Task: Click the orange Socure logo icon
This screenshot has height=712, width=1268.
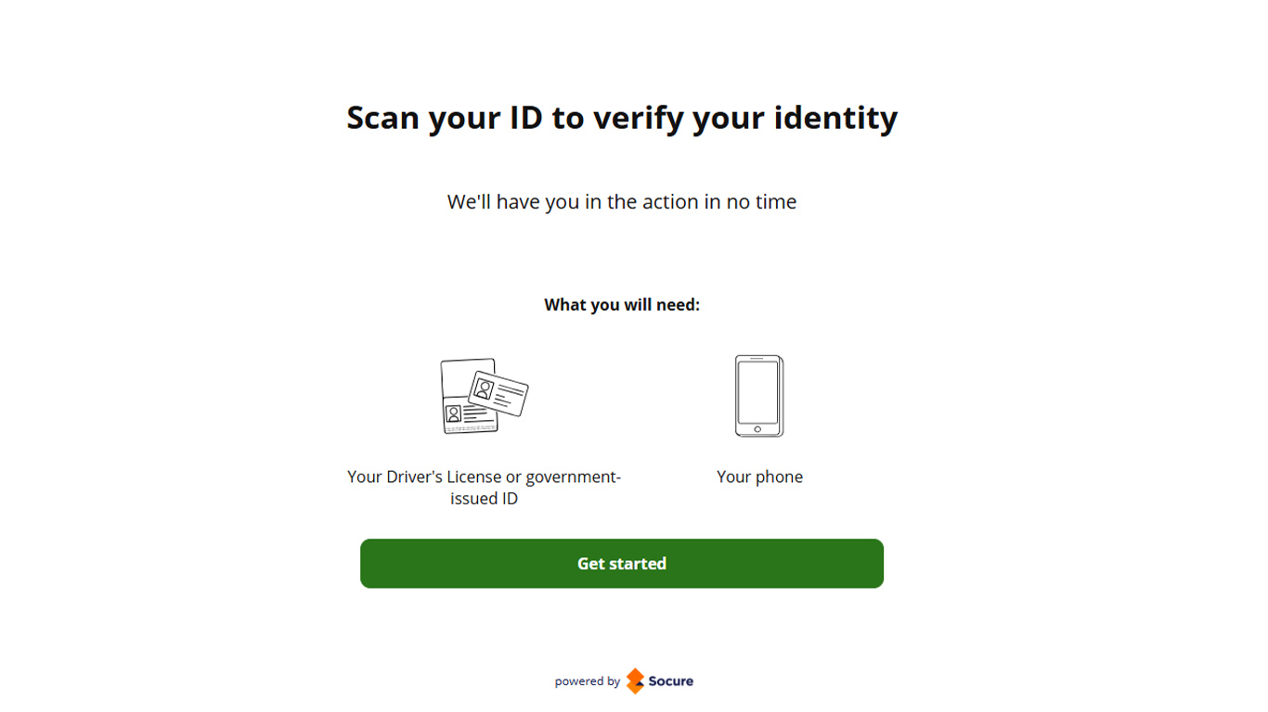Action: [x=635, y=680]
